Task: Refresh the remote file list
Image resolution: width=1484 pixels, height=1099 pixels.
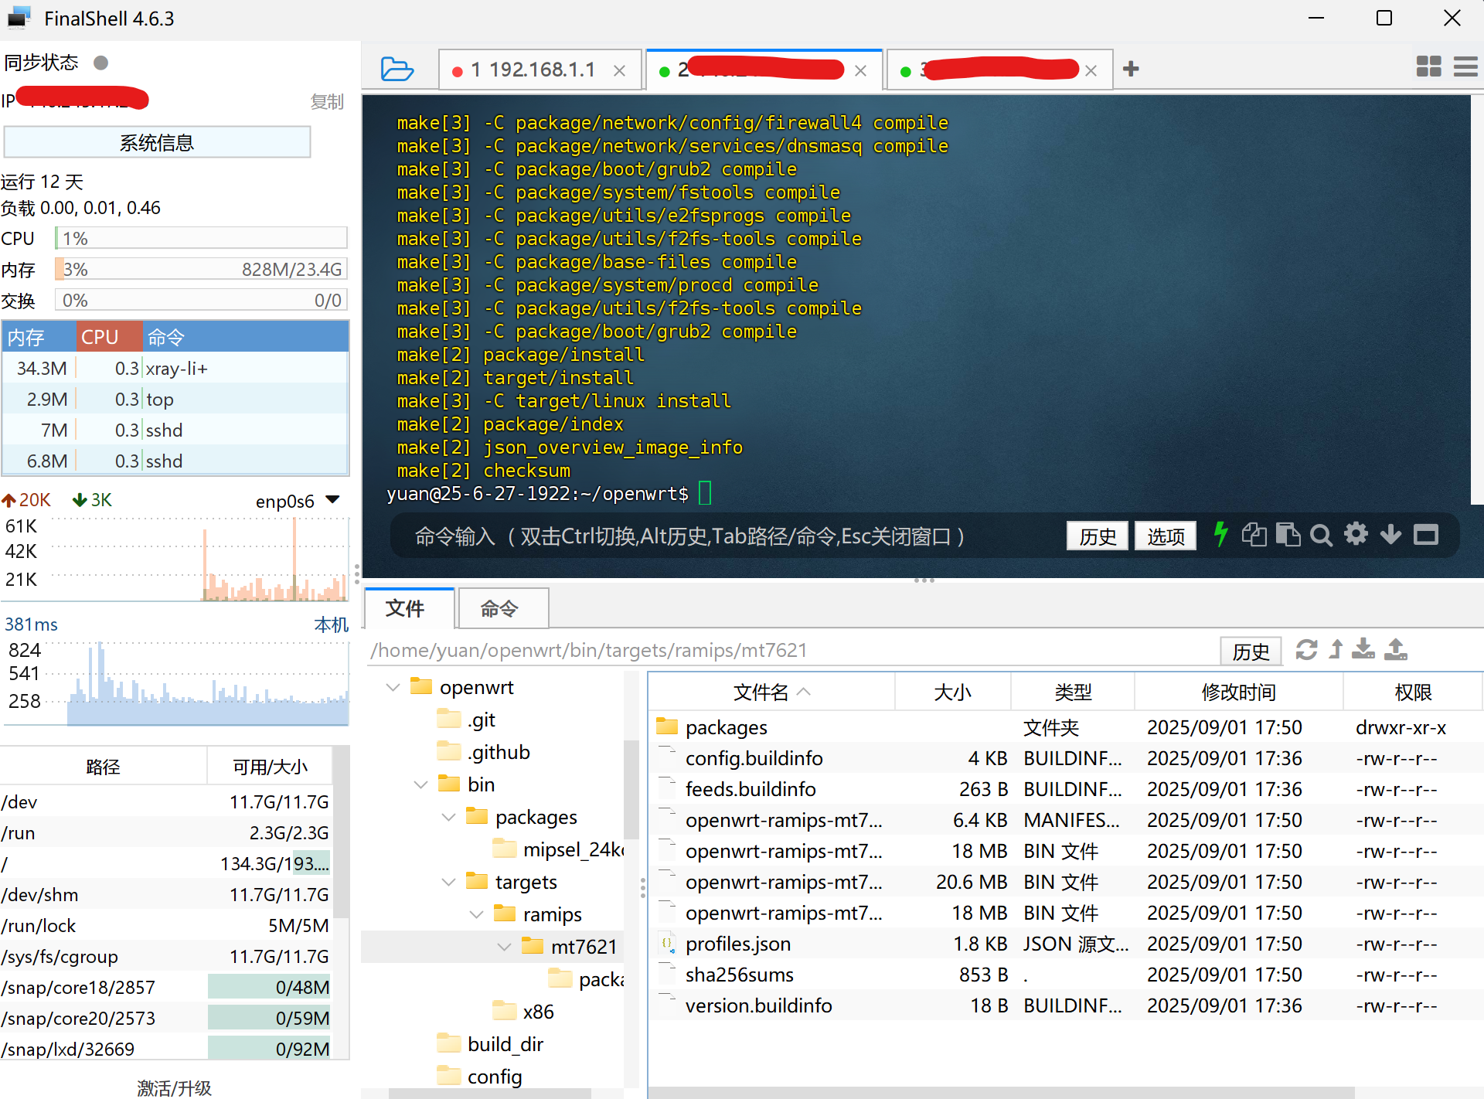Action: 1306,650
